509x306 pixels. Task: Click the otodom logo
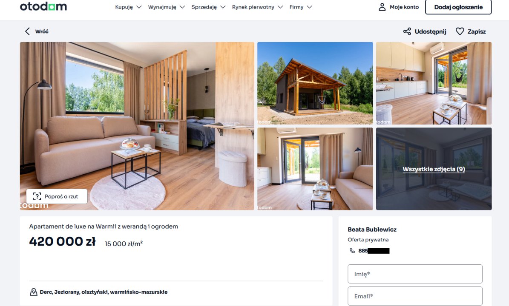[x=43, y=6]
